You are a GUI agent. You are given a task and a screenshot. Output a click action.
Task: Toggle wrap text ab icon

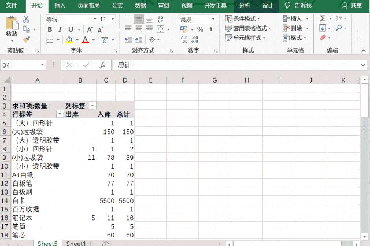pos(161,19)
